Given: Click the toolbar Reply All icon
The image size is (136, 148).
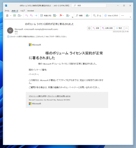Looking at the screenshot, I should click(31, 16).
